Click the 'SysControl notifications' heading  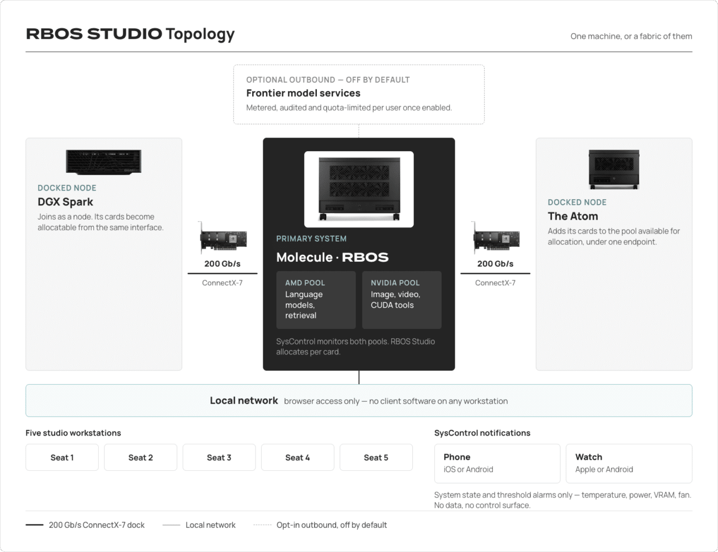coord(482,433)
